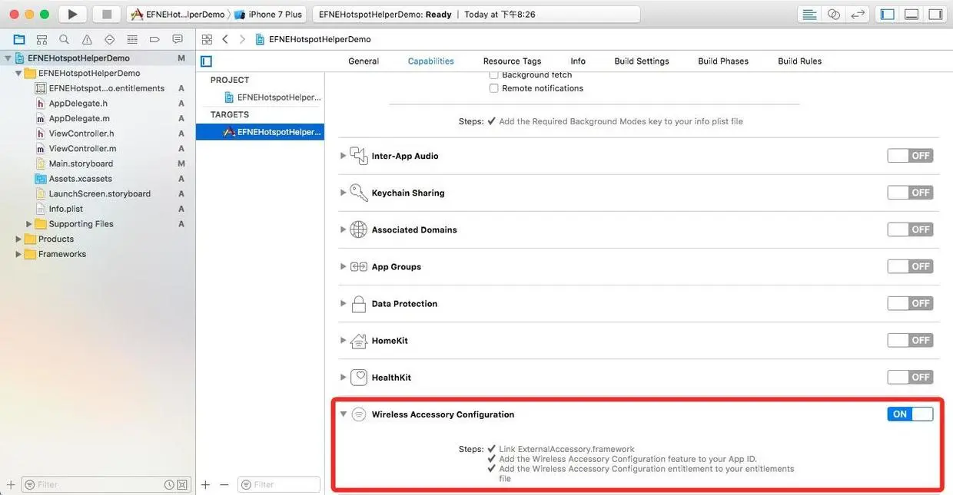
Task: Focus the targets Filter field
Action: 278,485
